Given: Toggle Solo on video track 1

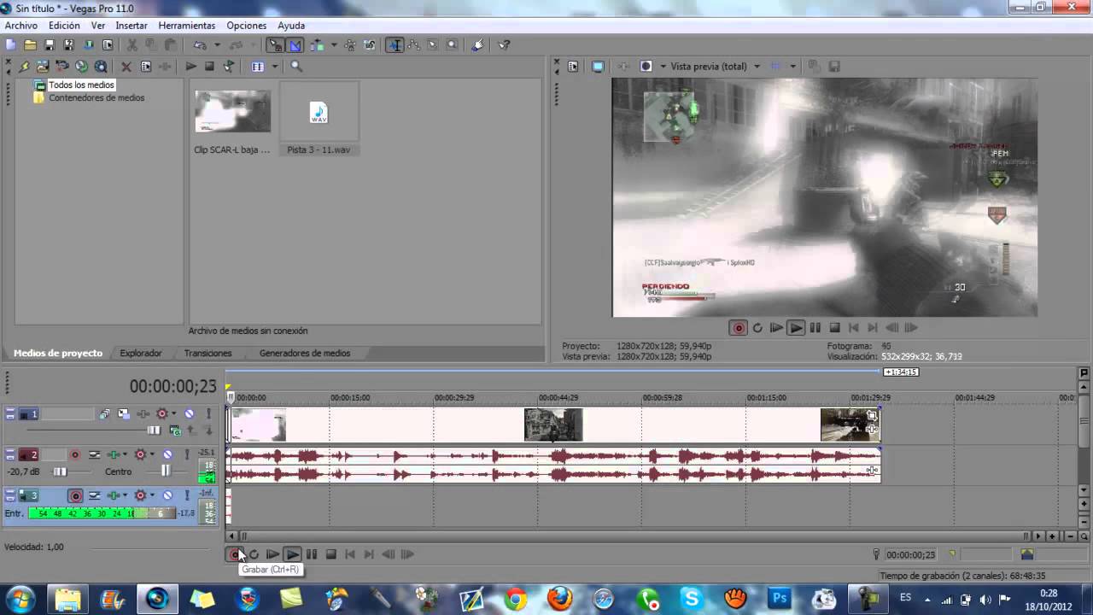Looking at the screenshot, I should point(209,413).
